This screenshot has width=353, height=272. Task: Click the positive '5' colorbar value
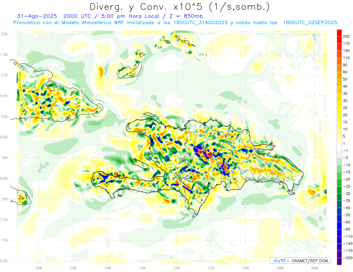(x=344, y=136)
